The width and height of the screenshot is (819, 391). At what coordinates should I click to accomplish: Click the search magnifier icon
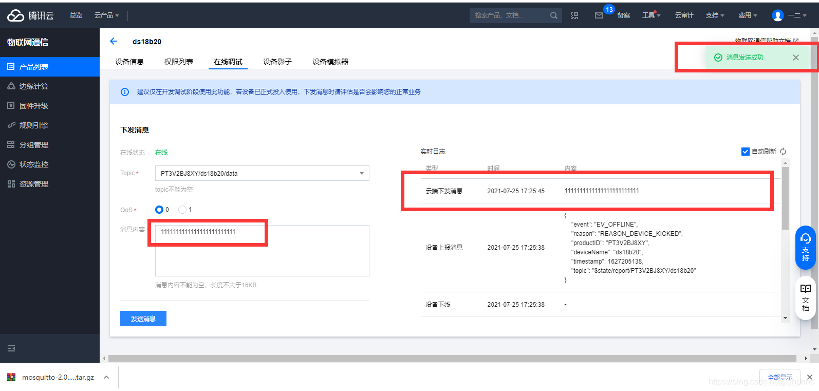point(553,15)
